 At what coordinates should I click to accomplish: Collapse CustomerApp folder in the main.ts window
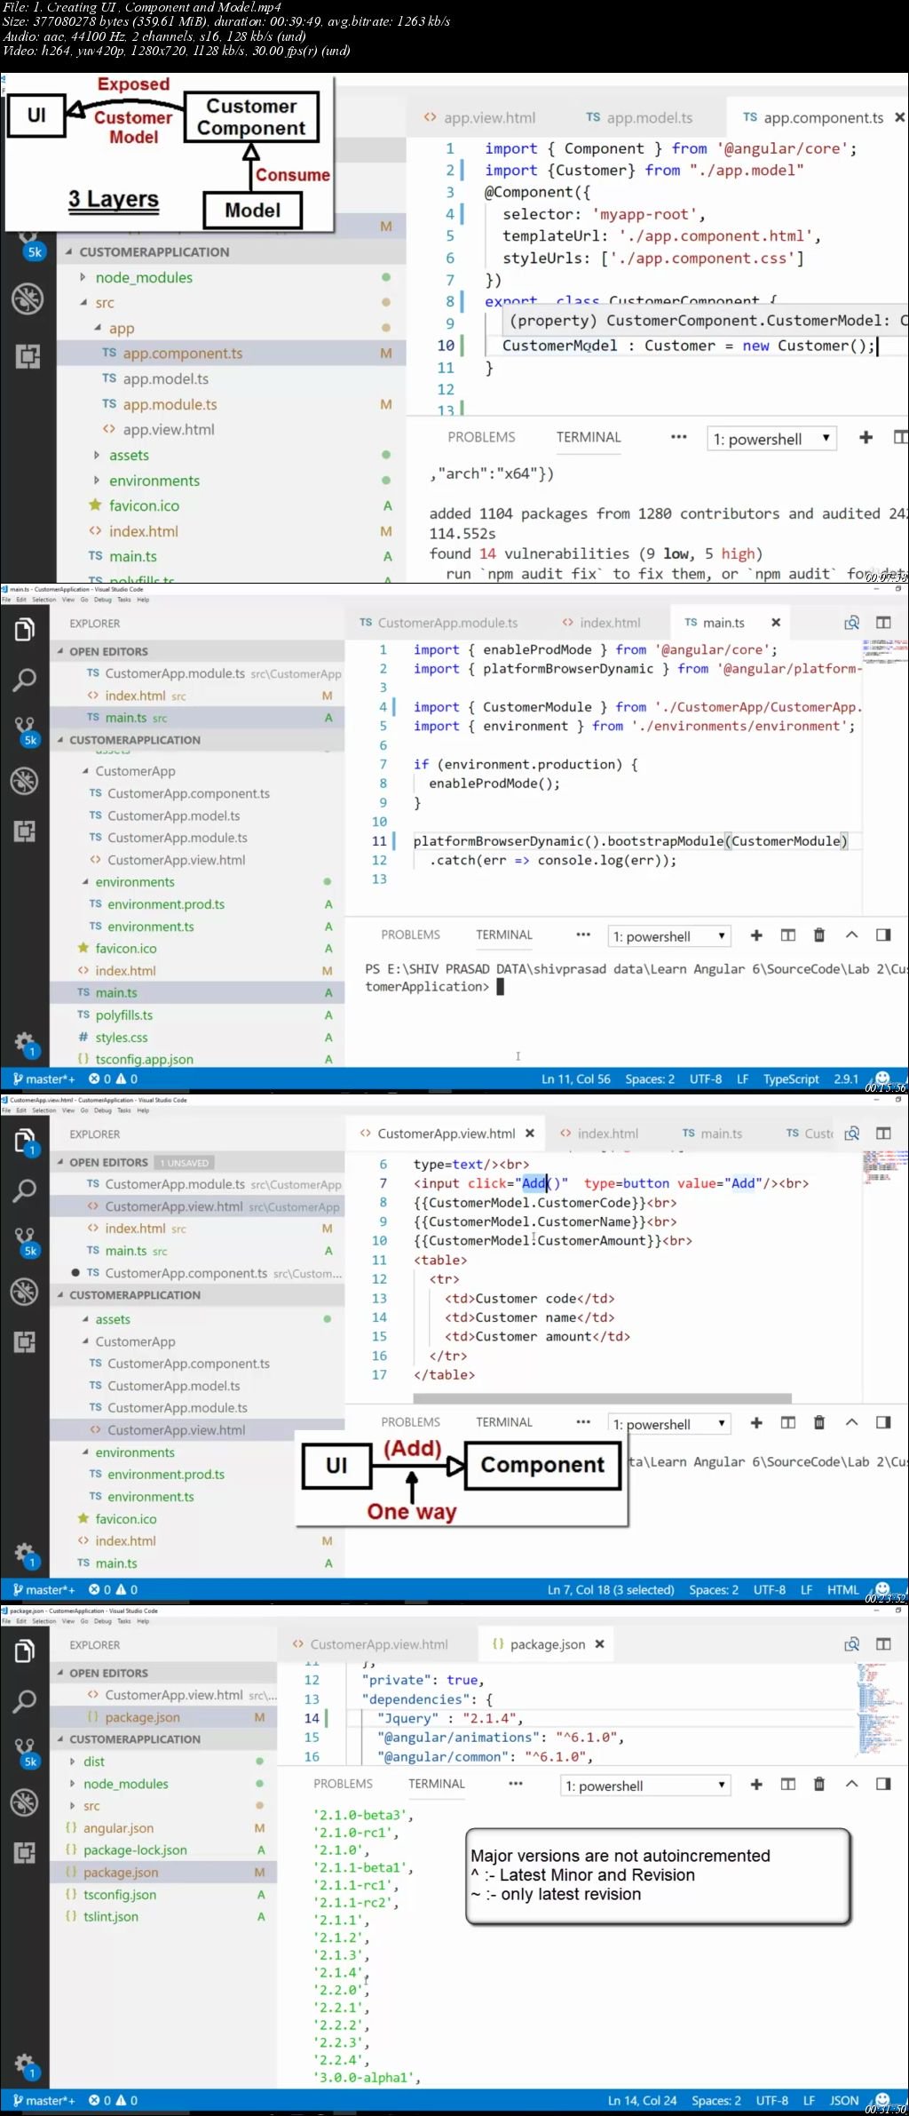click(85, 771)
